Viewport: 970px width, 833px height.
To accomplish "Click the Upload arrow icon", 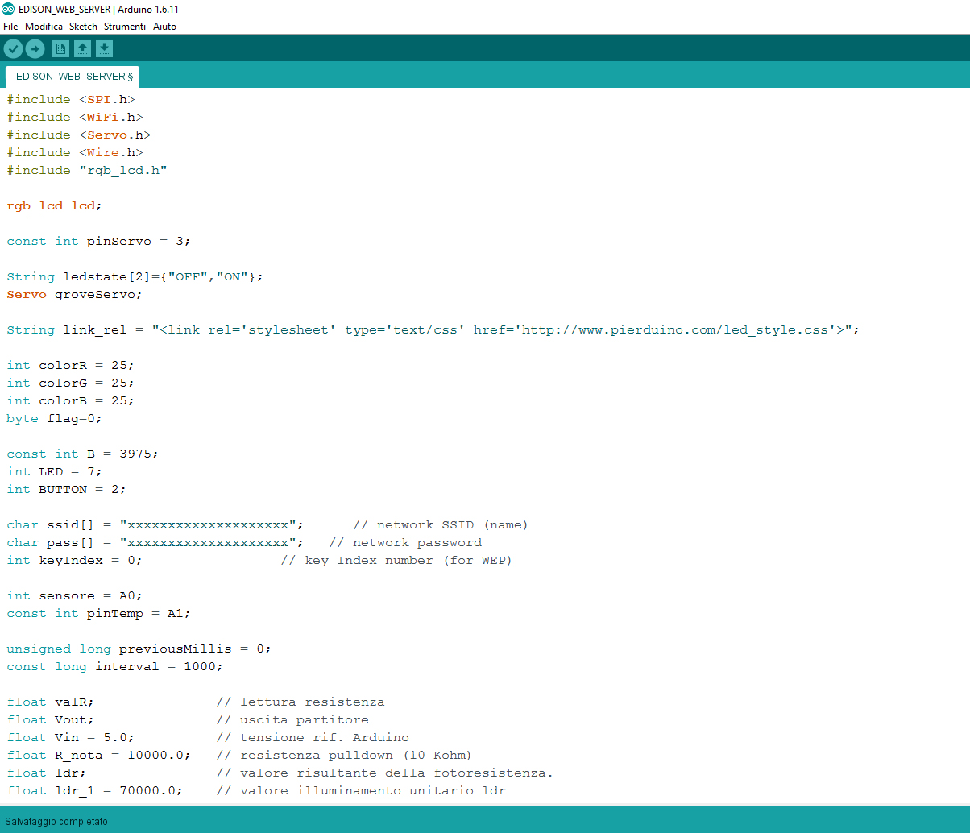I will point(35,49).
